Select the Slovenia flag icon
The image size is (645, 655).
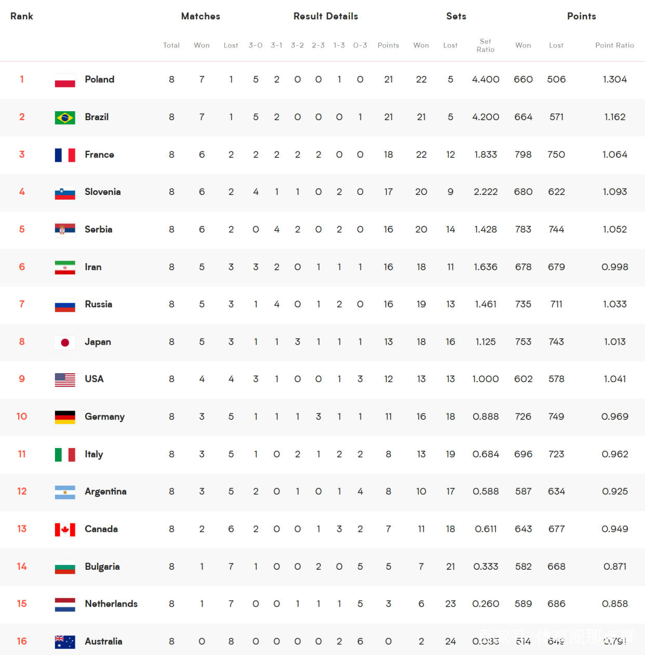coord(65,192)
